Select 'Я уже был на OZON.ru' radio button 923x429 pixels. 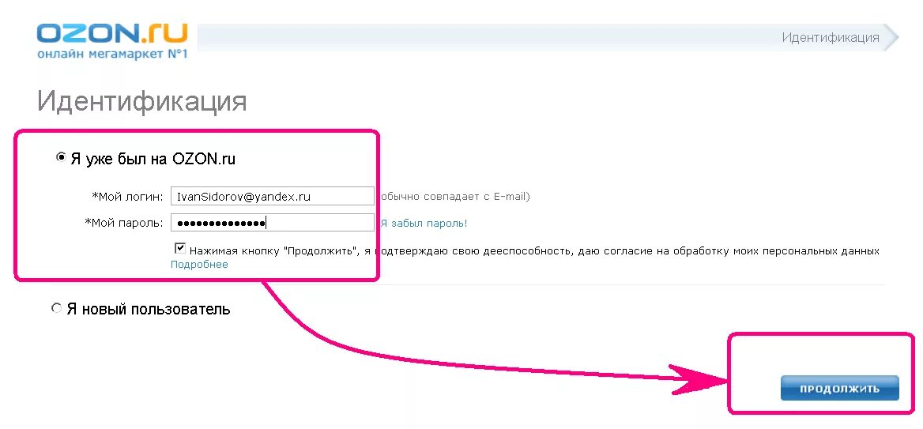60,158
